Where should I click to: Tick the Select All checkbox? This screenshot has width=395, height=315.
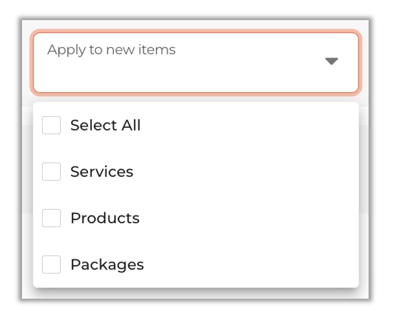coord(52,125)
